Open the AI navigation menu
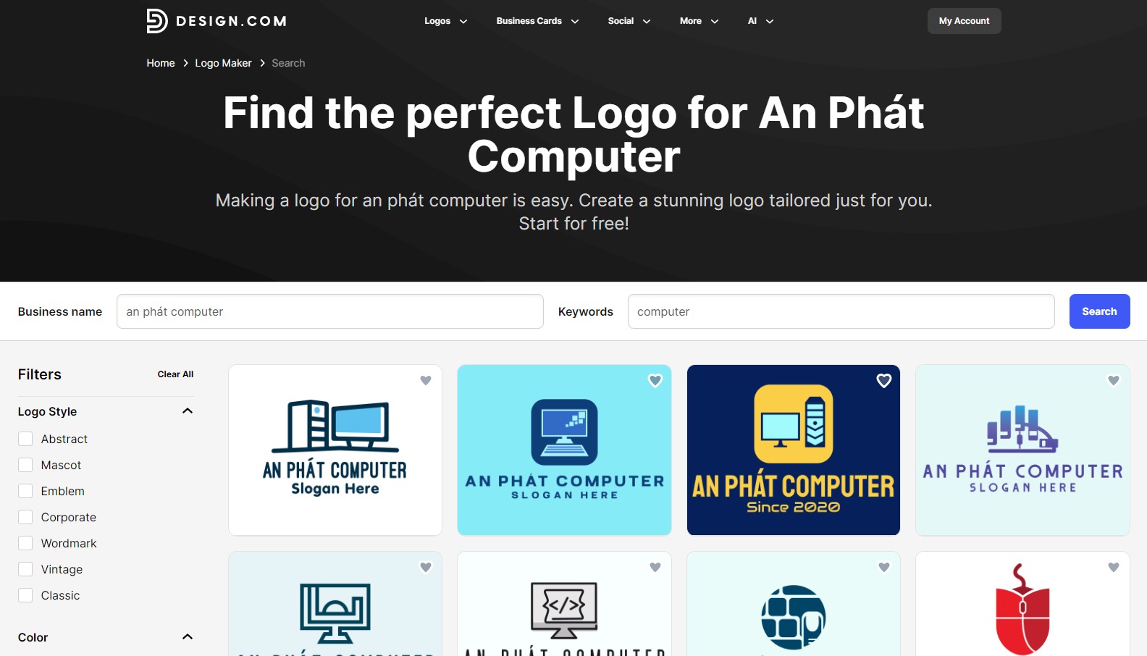 (x=760, y=21)
